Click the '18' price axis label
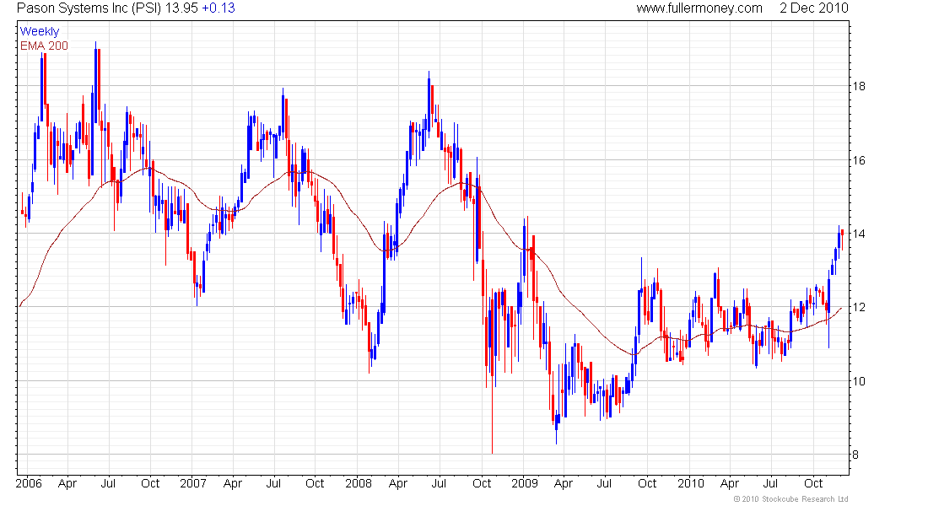928x506 pixels. click(858, 86)
